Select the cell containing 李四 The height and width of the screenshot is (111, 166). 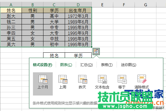(x=11, y=33)
